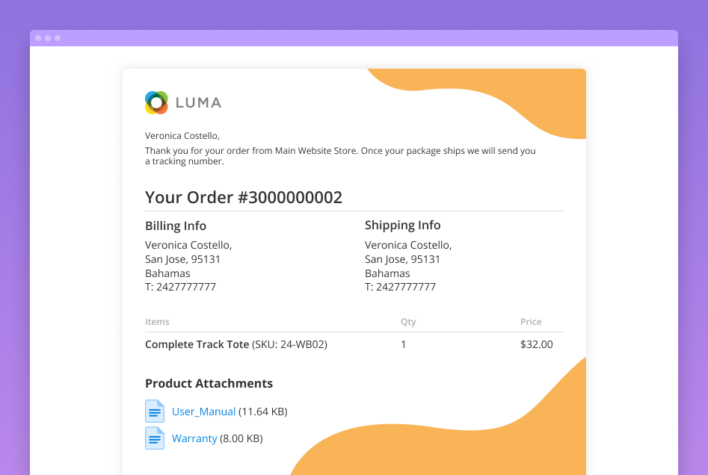Select the Your Order #3000000002 heading
The height and width of the screenshot is (475, 708).
pyautogui.click(x=243, y=197)
